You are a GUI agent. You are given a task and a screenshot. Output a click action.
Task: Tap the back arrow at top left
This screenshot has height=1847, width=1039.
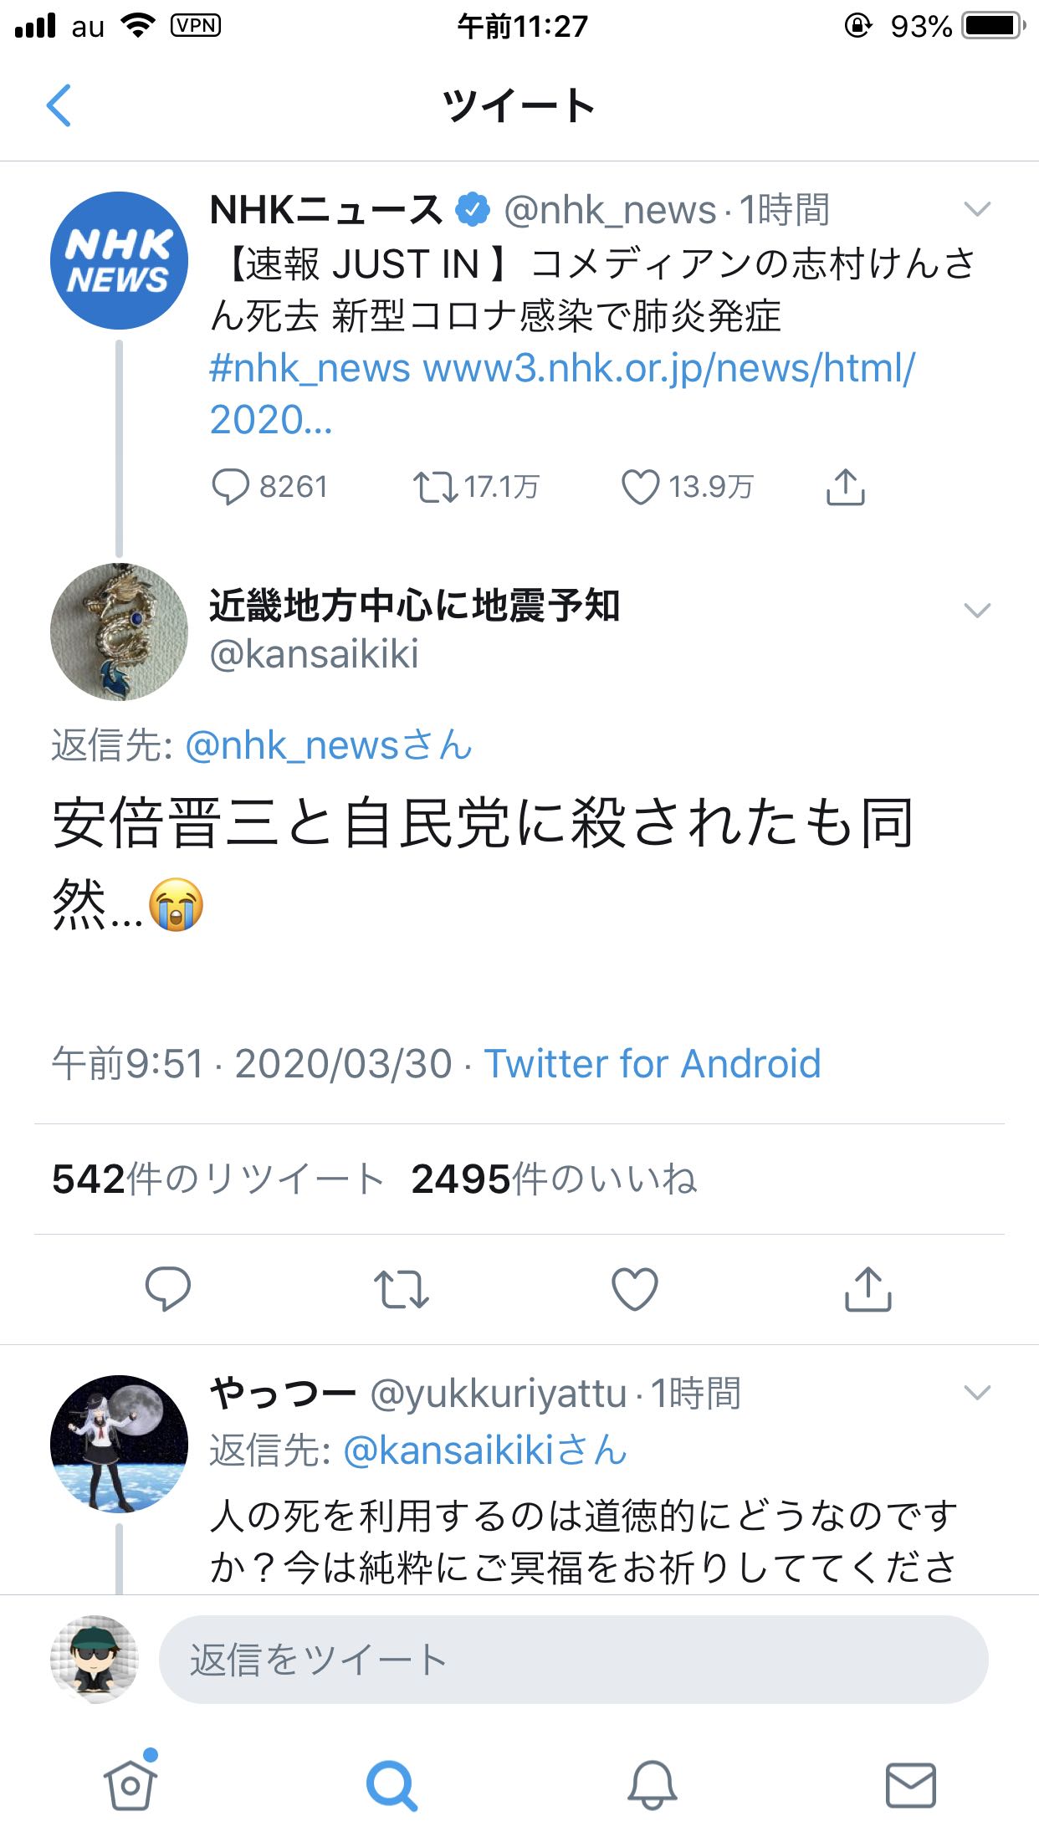click(x=59, y=106)
